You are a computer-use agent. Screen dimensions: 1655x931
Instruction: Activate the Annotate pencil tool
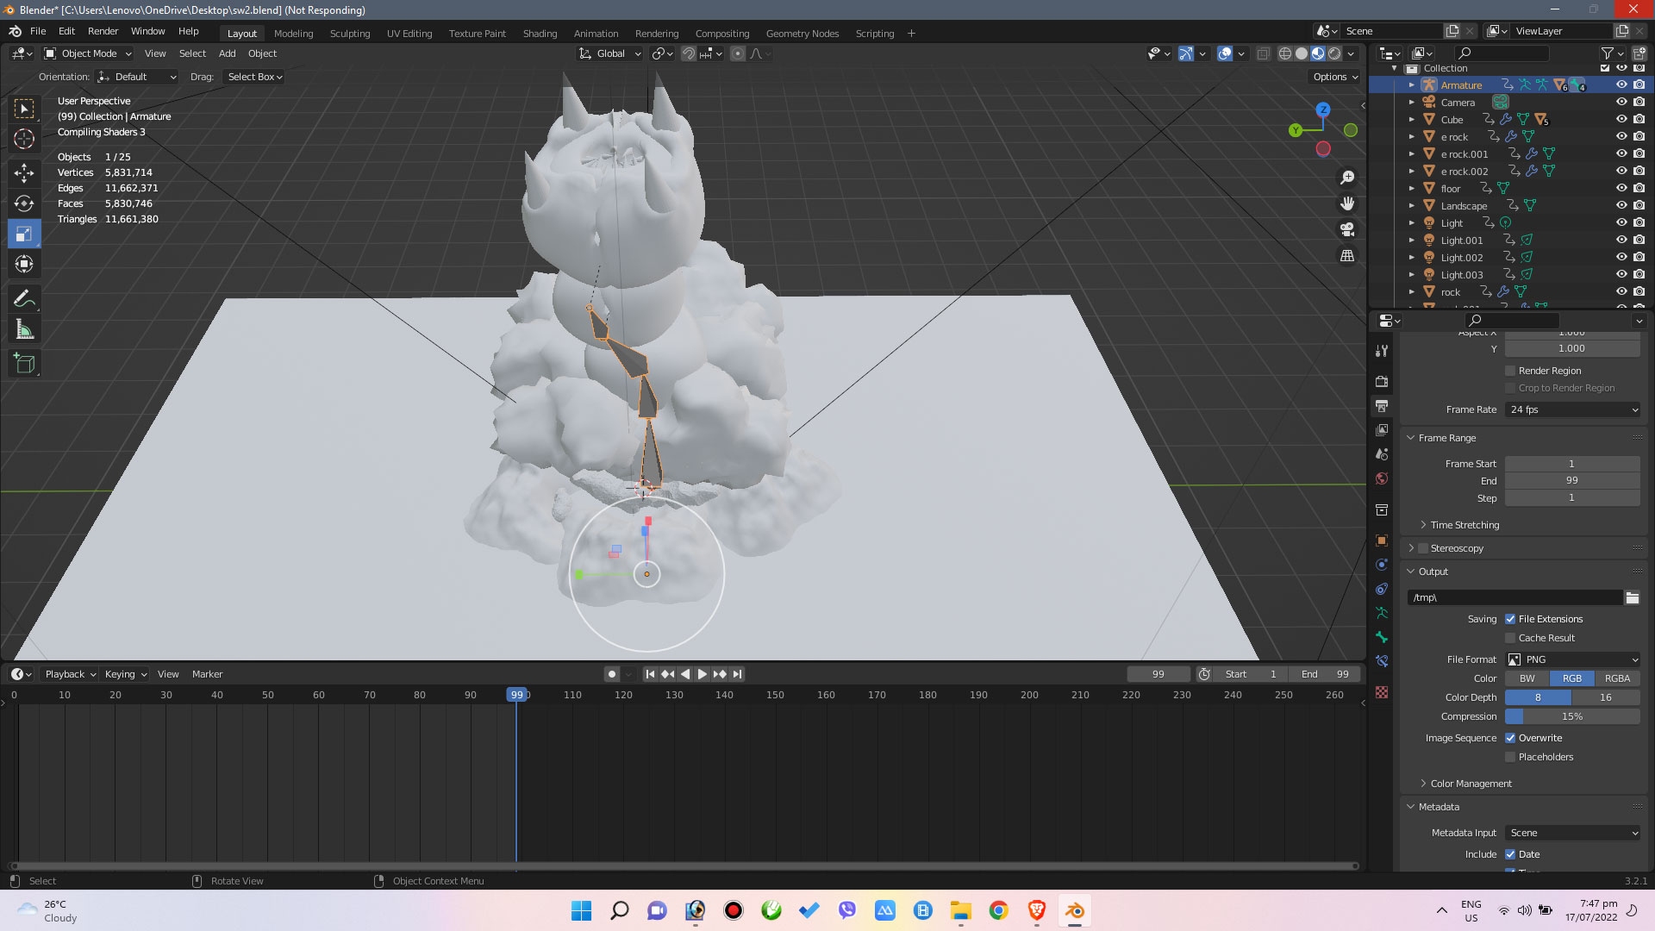[x=24, y=299]
